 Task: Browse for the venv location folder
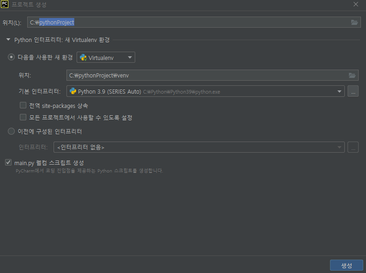(x=352, y=75)
